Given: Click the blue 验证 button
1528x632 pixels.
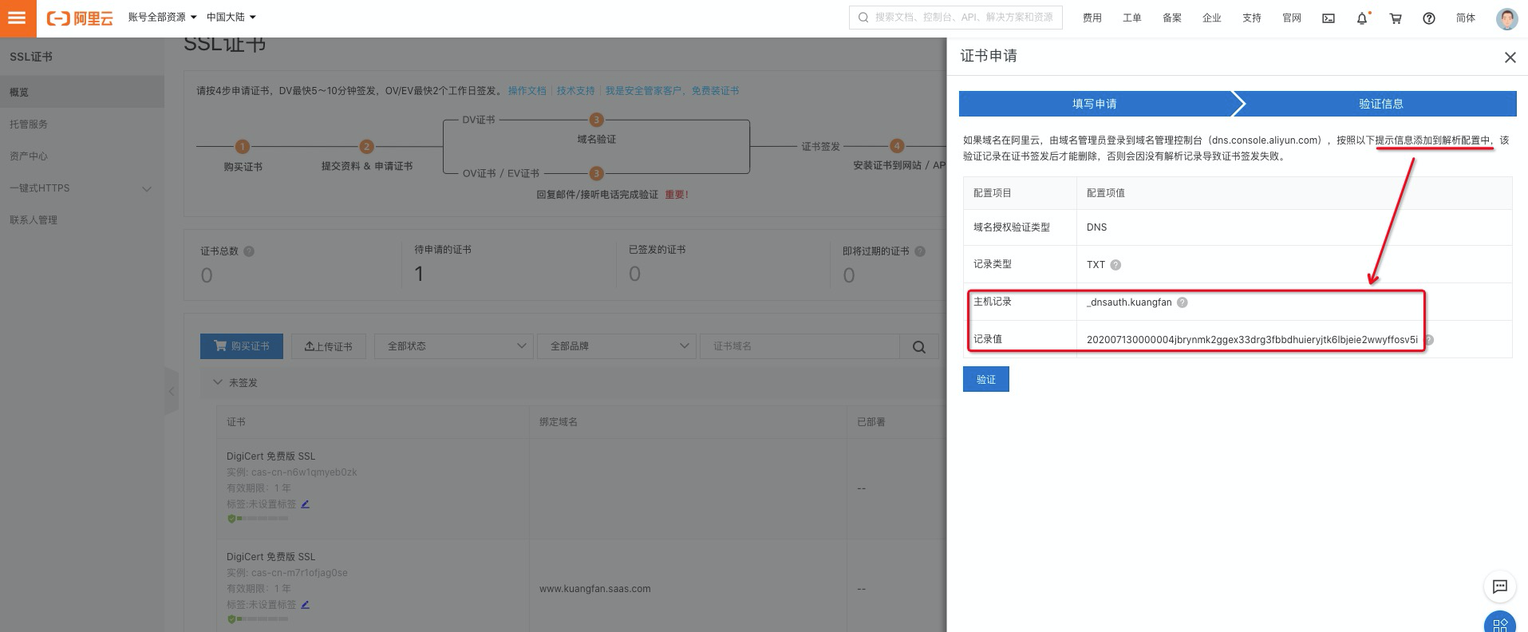Looking at the screenshot, I should pos(986,379).
